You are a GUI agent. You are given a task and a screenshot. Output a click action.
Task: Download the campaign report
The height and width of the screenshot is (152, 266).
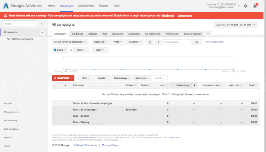pyautogui.click(x=158, y=42)
